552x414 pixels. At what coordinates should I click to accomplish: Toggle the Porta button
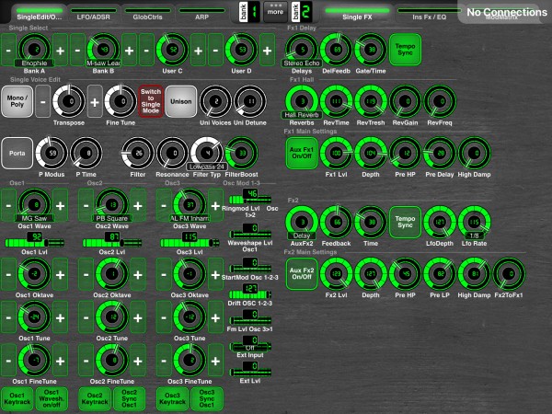tap(17, 153)
